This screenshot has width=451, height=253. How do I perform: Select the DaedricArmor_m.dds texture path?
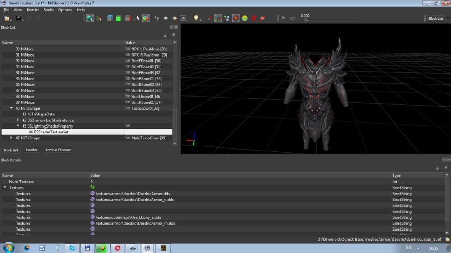pyautogui.click(x=135, y=223)
